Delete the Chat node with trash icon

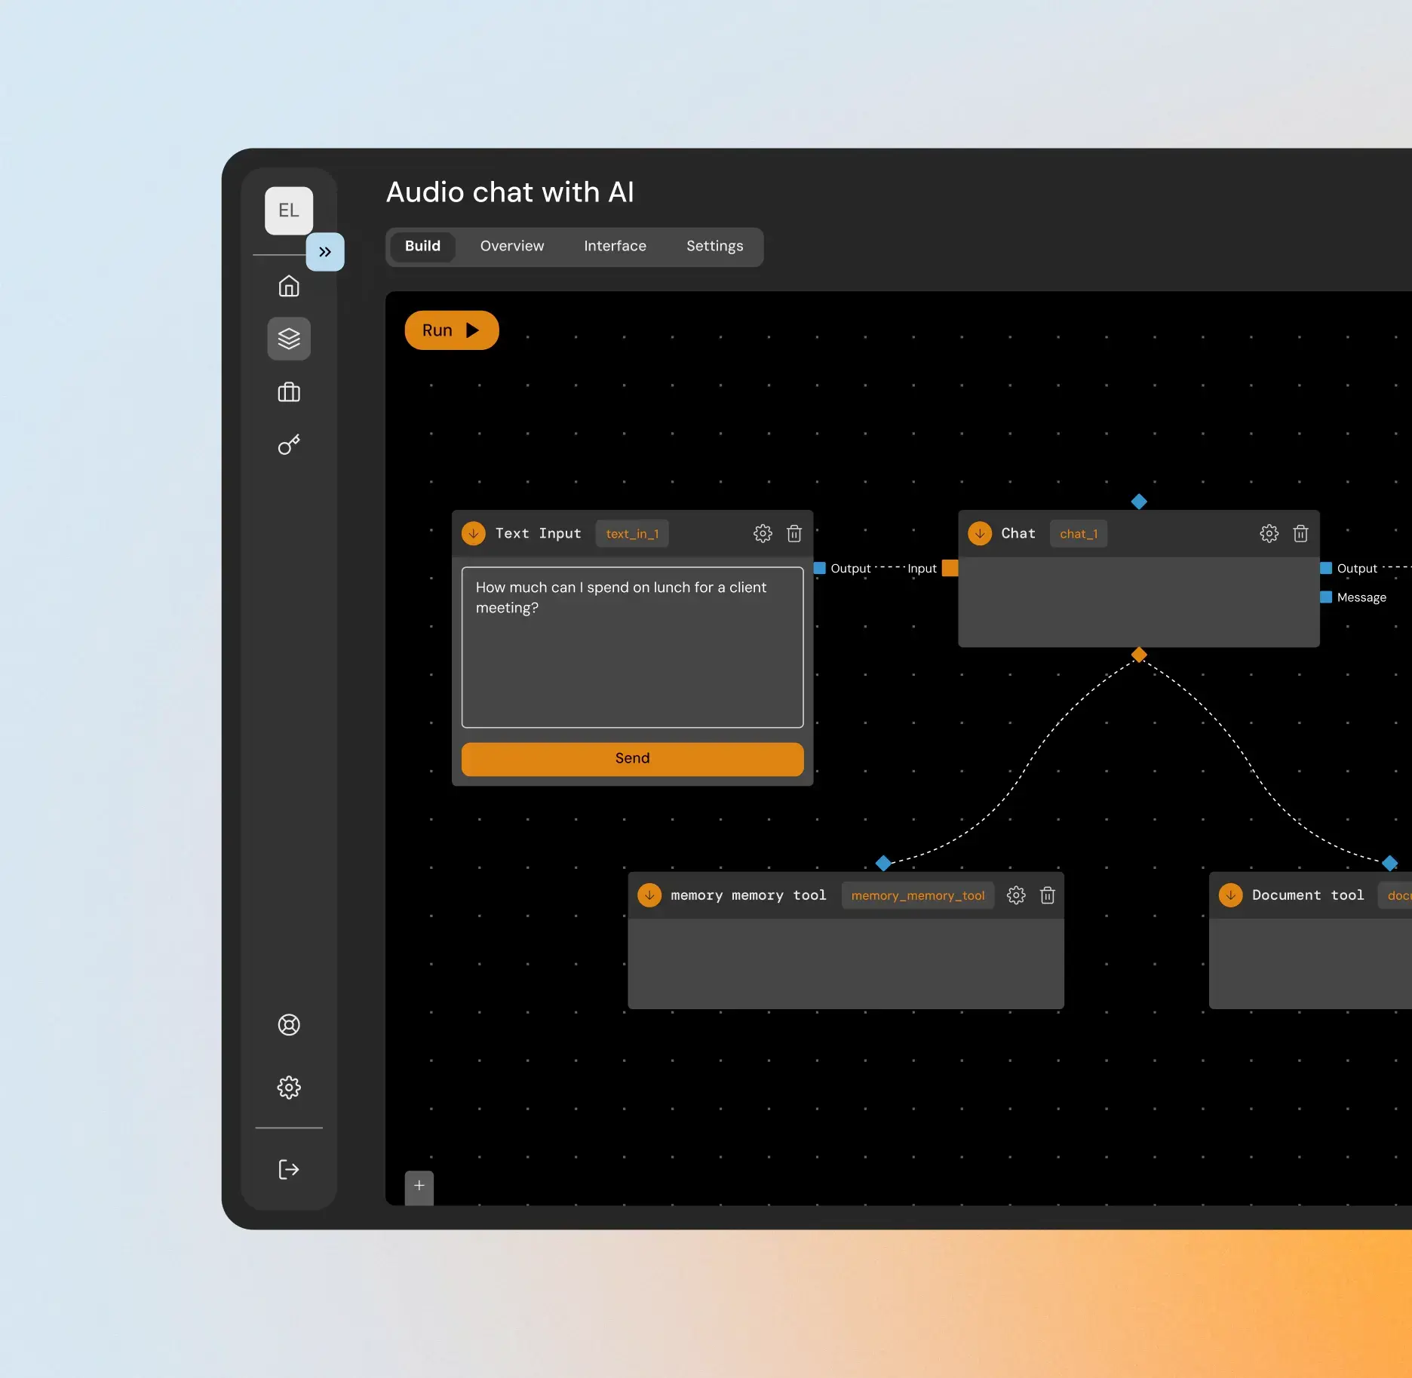pos(1300,534)
